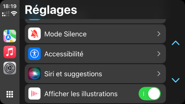Open Apple Maps from the sidebar
185x104 pixels.
(10, 36)
